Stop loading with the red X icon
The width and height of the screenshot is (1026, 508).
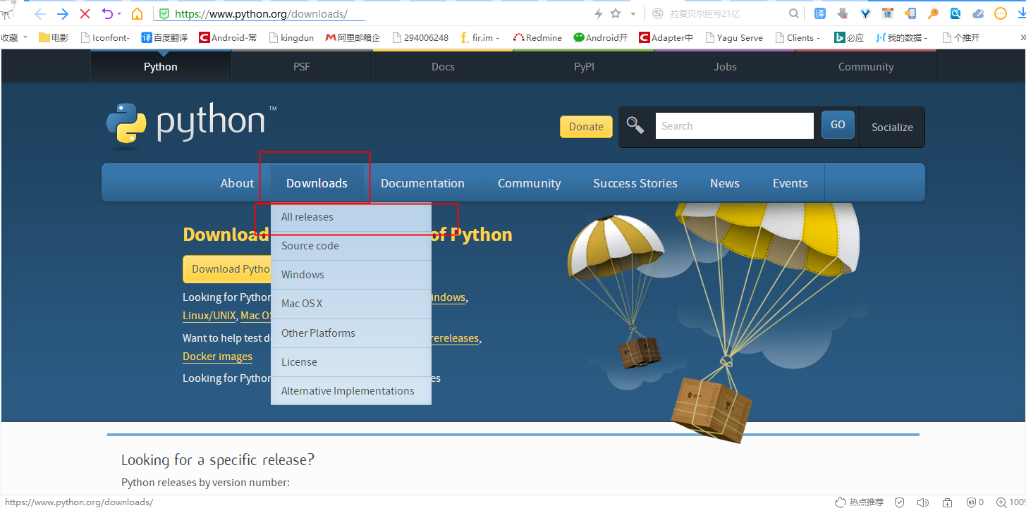[85, 13]
